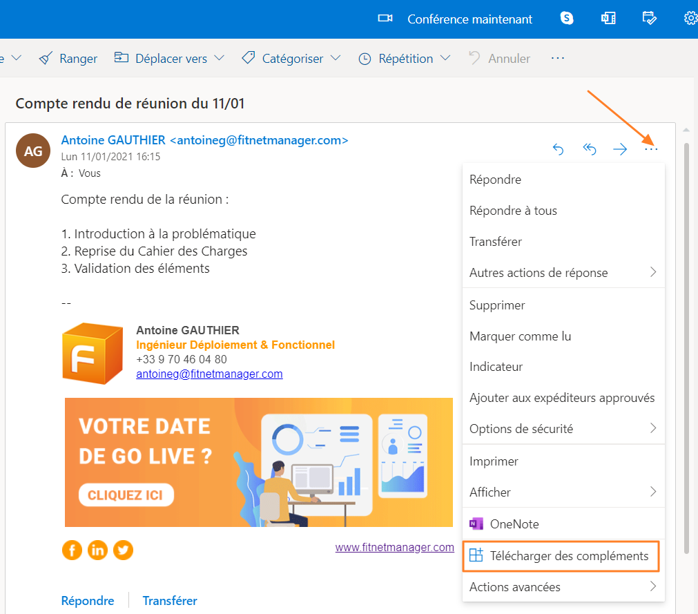
Task: Expand Autres actions de réponse submenu
Action: coord(563,273)
